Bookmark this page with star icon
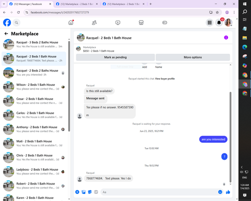 217,12
